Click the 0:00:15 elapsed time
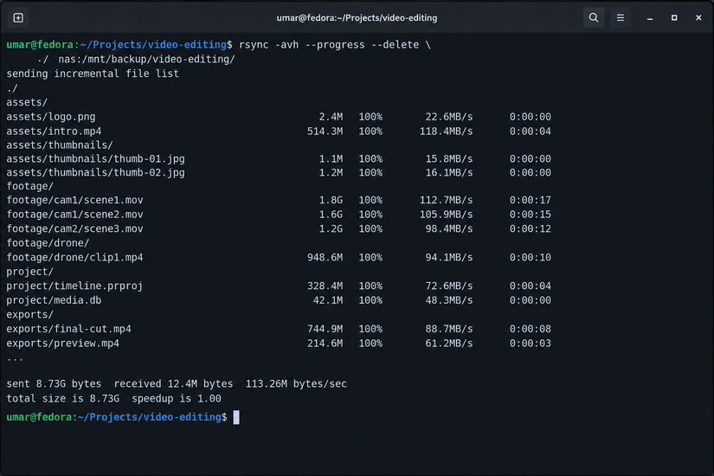Screen dimensions: 714x476 pos(530,215)
